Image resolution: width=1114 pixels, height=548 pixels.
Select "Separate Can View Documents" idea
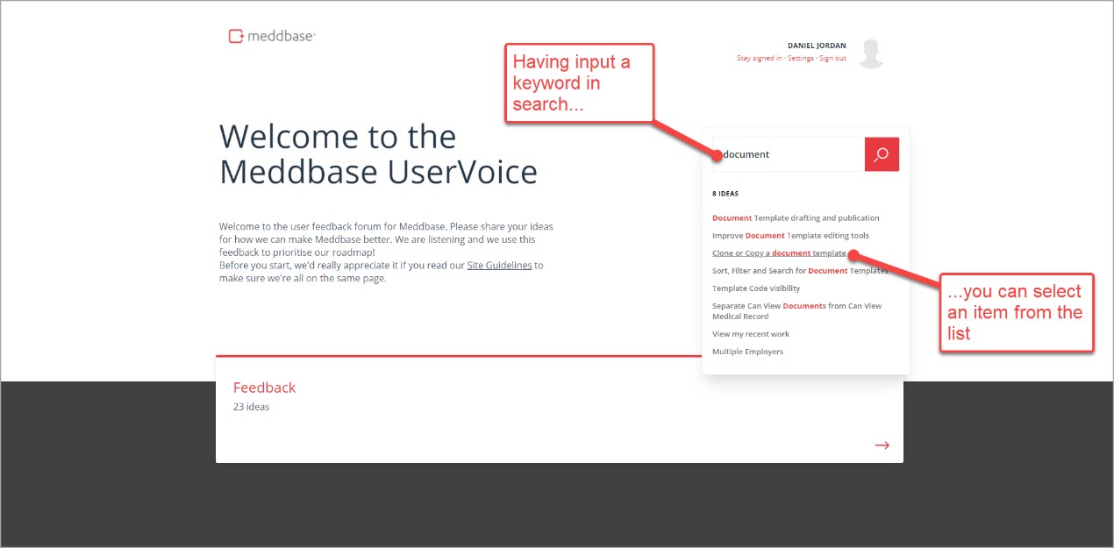pyautogui.click(x=797, y=311)
